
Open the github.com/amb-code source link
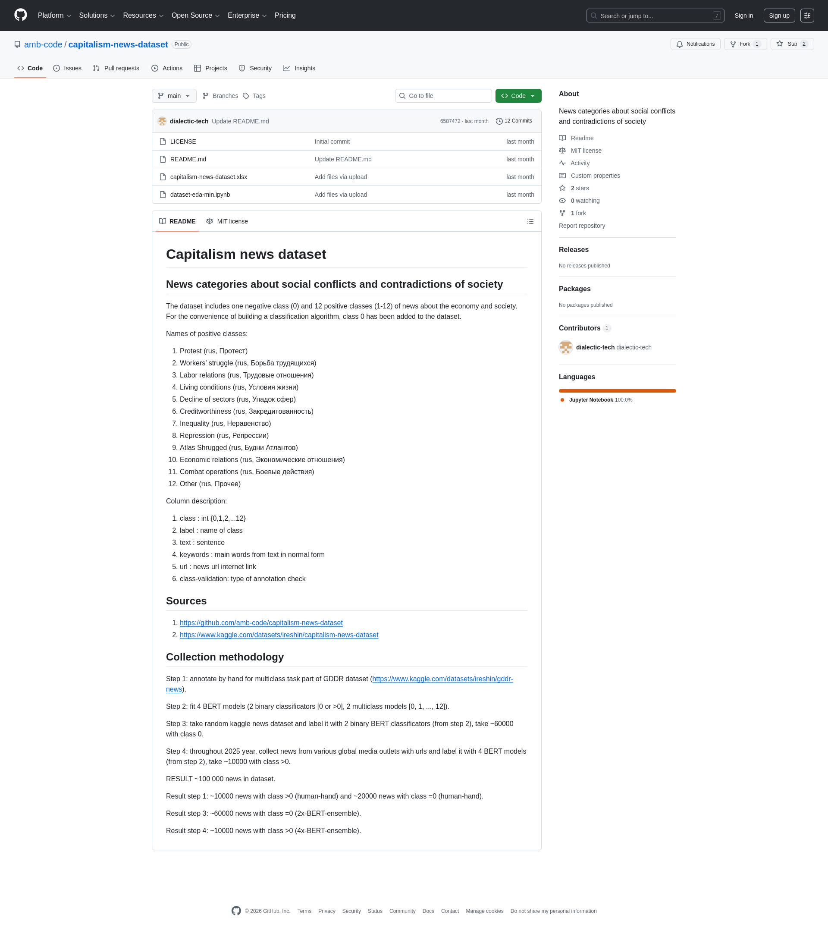pos(261,623)
